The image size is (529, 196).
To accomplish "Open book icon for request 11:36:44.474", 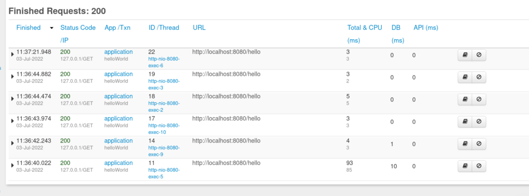I will click(x=465, y=99).
